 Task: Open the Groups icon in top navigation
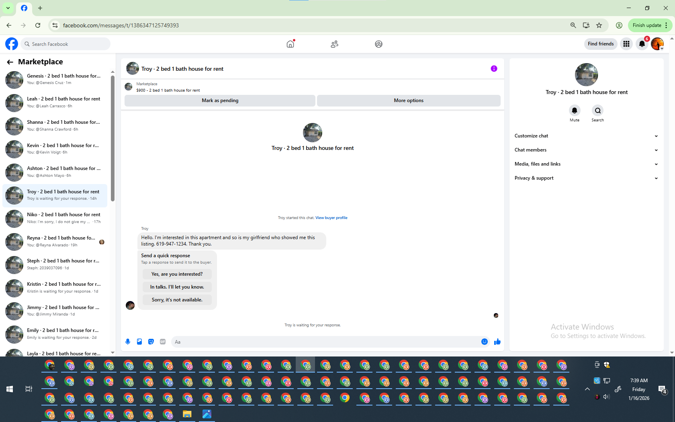coord(378,44)
